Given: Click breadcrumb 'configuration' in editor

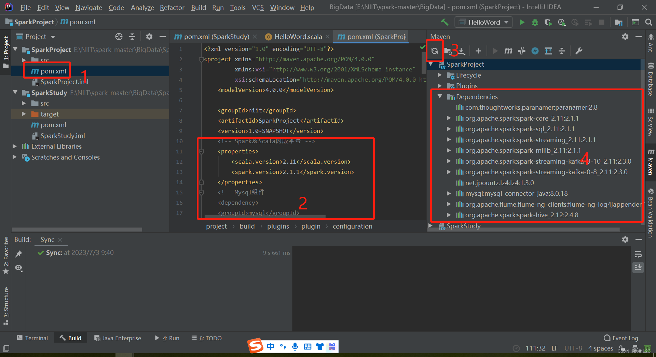Looking at the screenshot, I should coord(352,226).
